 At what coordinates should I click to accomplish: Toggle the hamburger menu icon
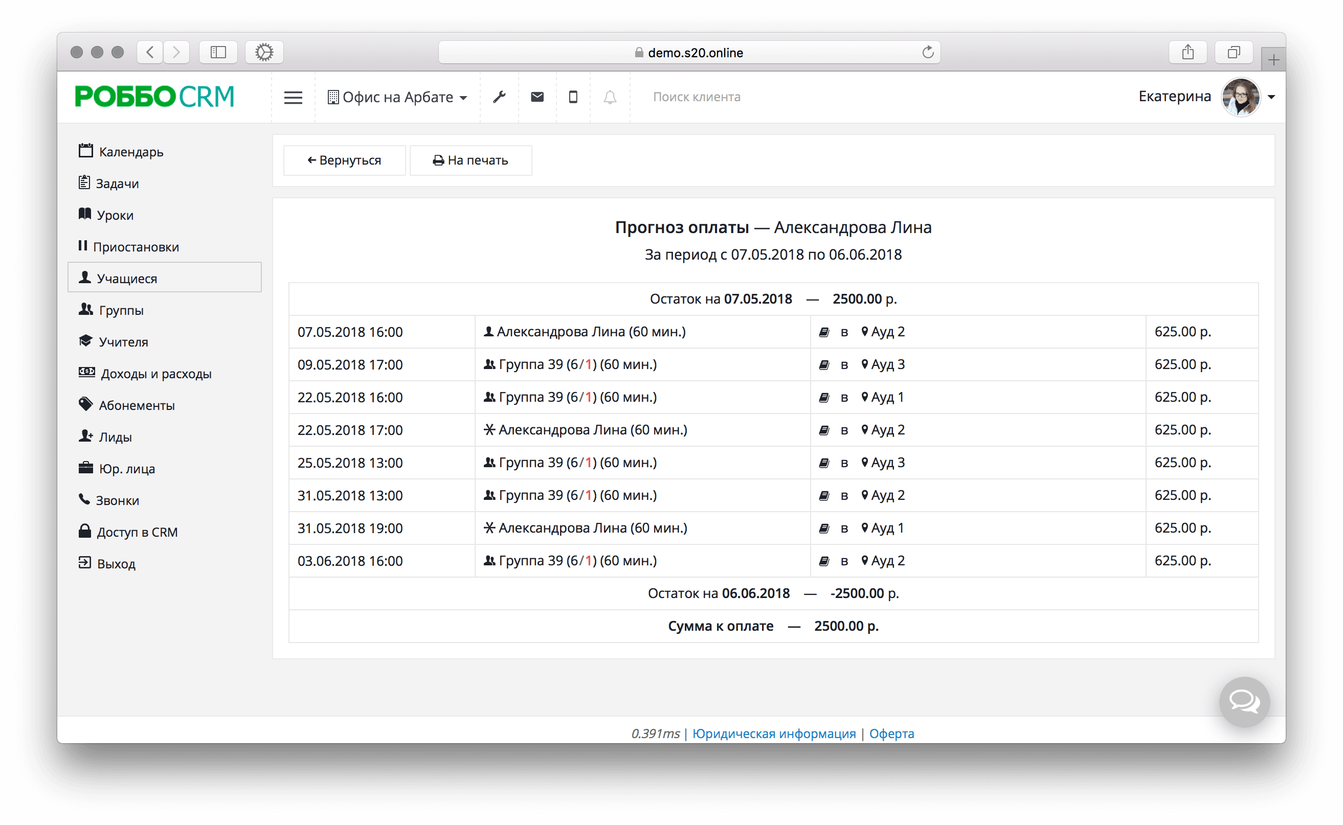click(293, 98)
